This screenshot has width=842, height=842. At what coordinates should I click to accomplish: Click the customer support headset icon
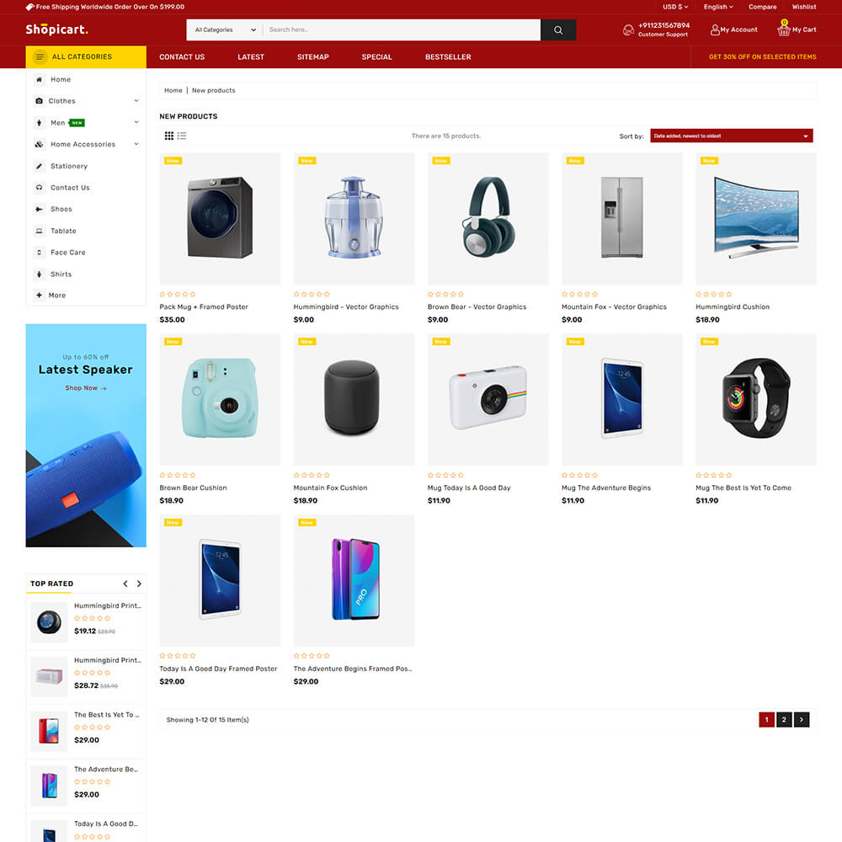coord(628,30)
